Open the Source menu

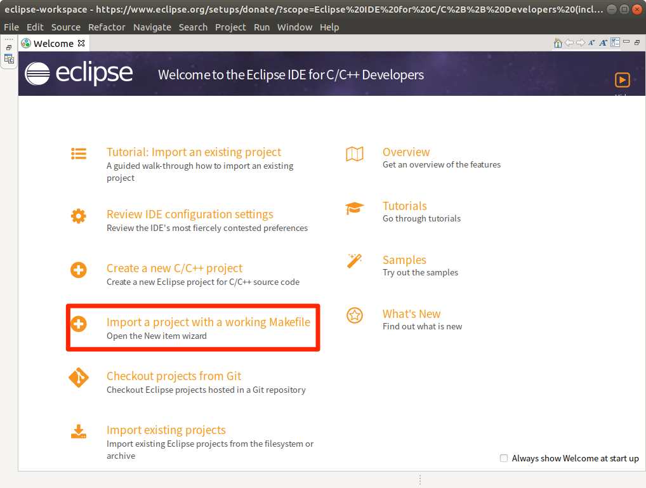[65, 27]
